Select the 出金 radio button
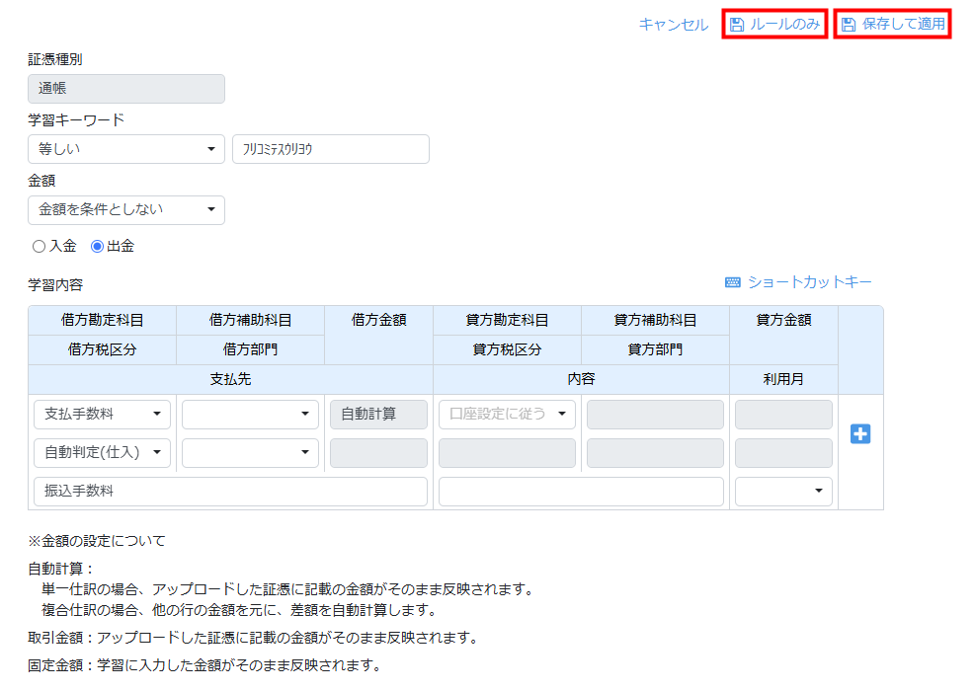Screen dimensions: 975x691 [97, 247]
